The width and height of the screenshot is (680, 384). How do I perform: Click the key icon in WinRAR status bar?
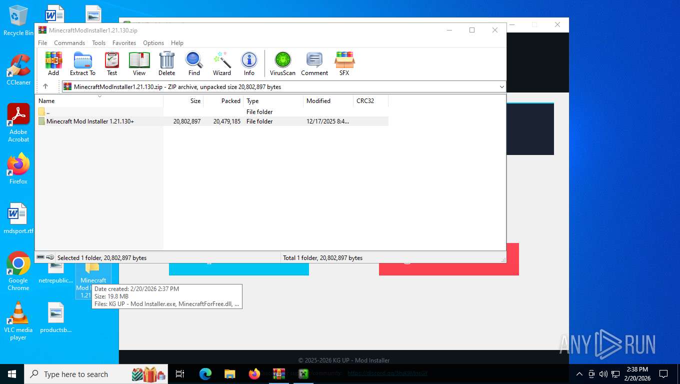[x=50, y=257]
